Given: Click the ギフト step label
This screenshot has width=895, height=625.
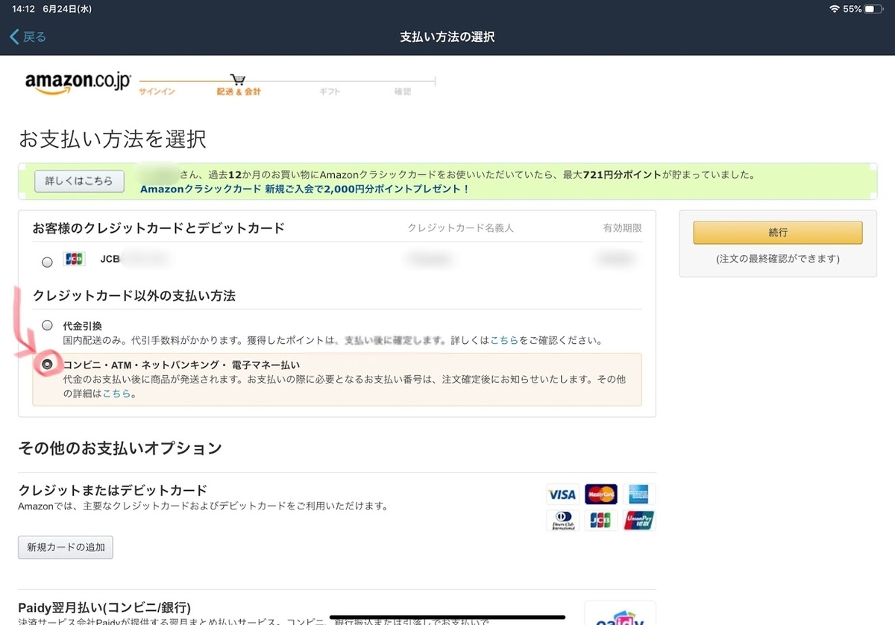Looking at the screenshot, I should tap(330, 92).
